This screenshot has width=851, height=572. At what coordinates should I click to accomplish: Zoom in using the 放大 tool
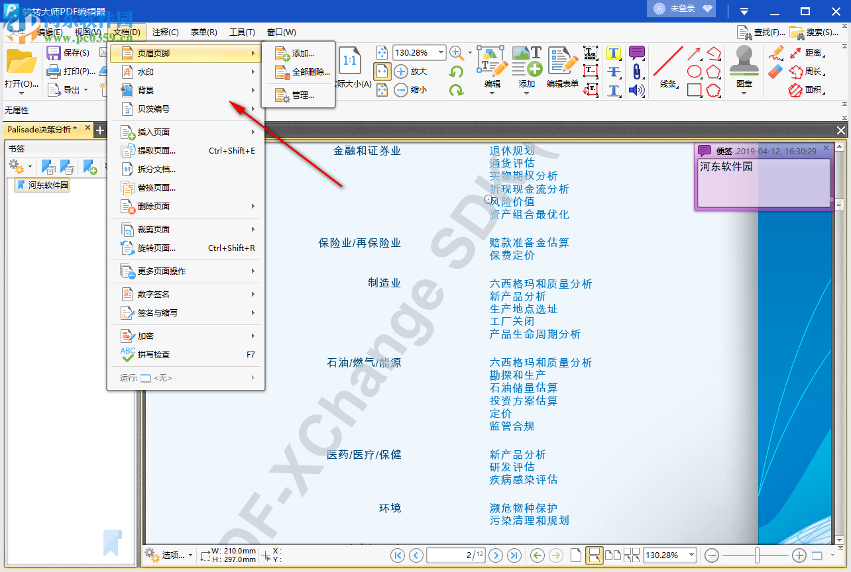pos(411,71)
